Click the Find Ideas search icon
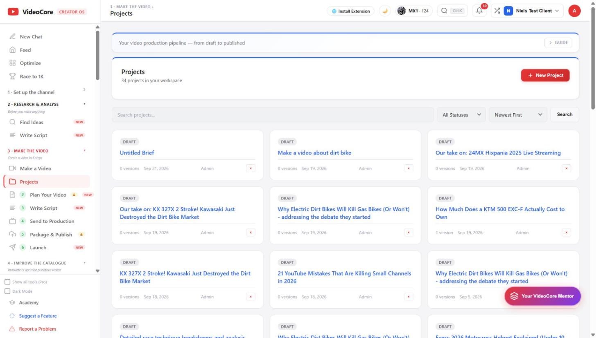 (12, 122)
